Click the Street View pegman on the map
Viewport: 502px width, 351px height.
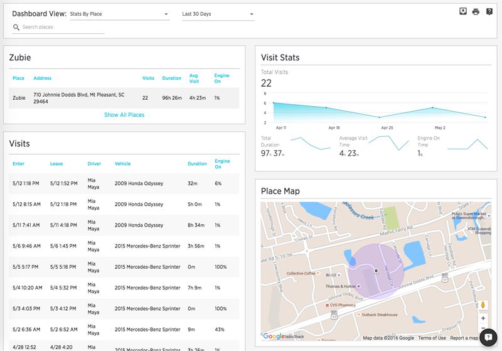[483, 305]
